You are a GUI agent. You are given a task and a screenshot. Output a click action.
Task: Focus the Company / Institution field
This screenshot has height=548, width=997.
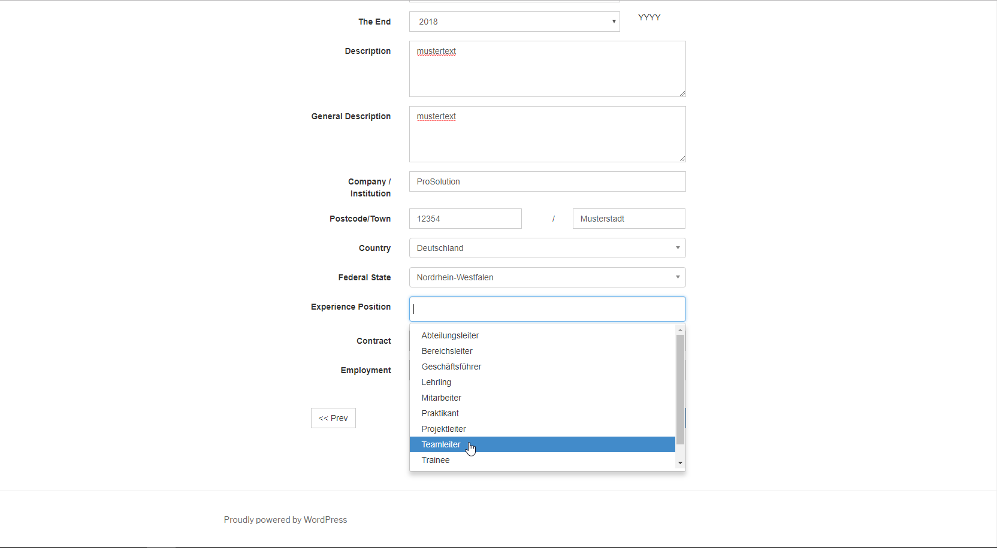click(x=547, y=181)
